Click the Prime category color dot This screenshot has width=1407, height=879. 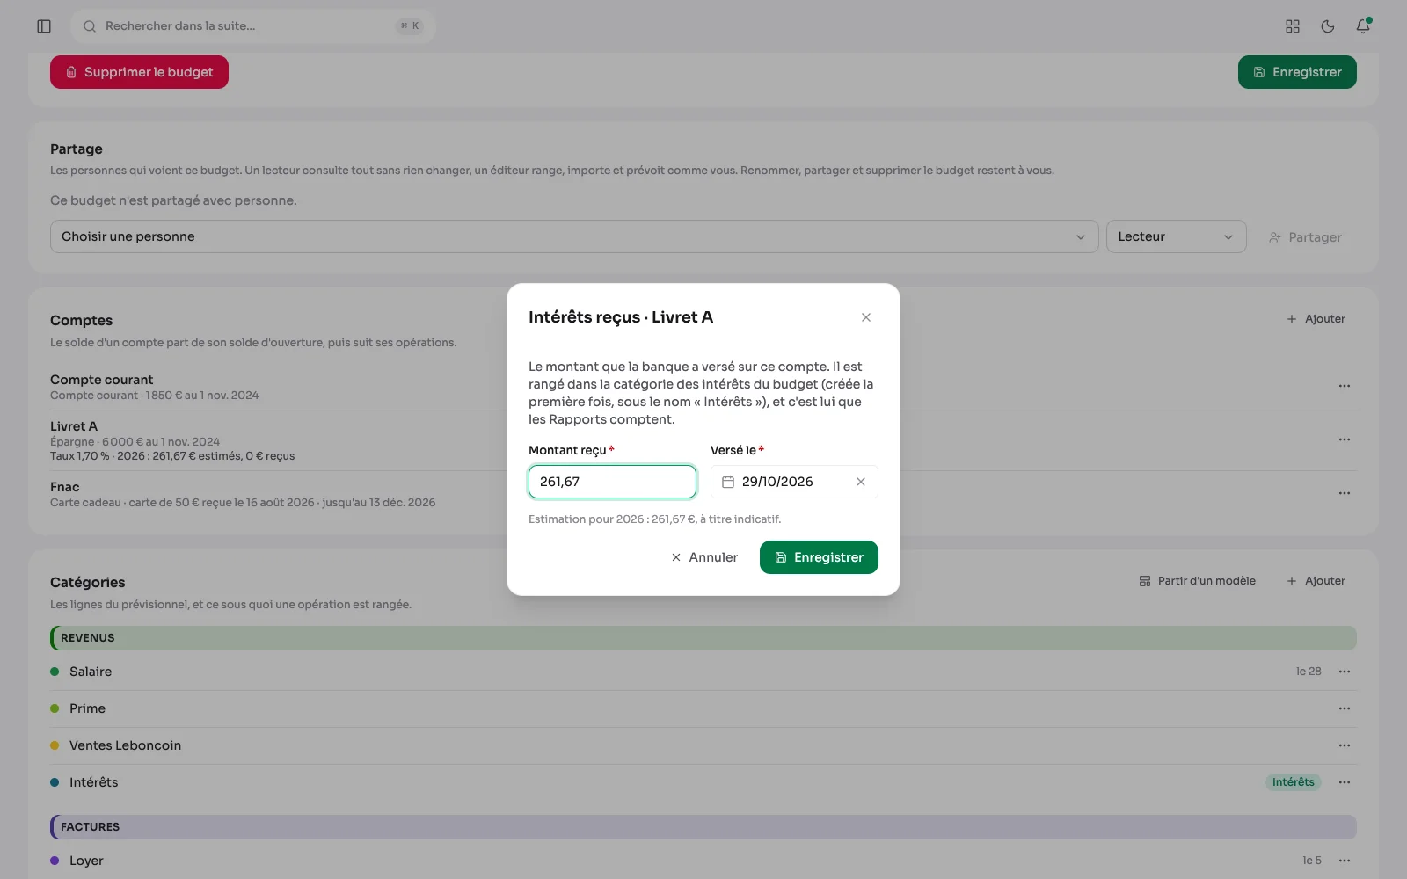click(55, 708)
